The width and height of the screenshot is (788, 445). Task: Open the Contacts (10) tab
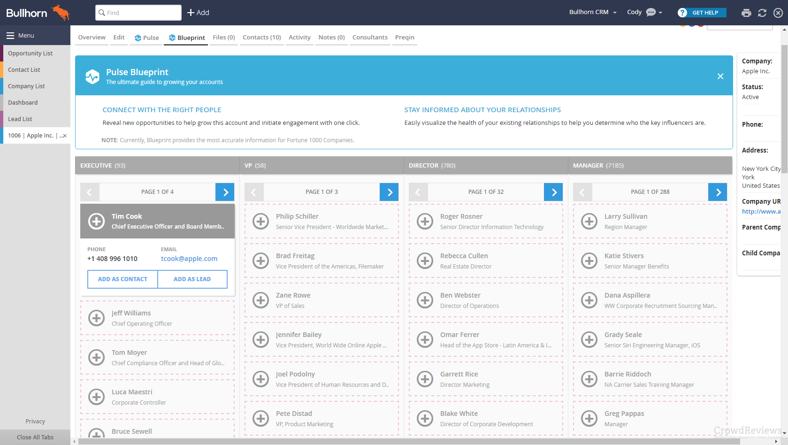262,38
